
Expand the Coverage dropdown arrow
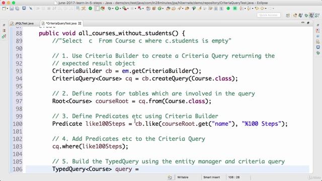pos(128,9)
